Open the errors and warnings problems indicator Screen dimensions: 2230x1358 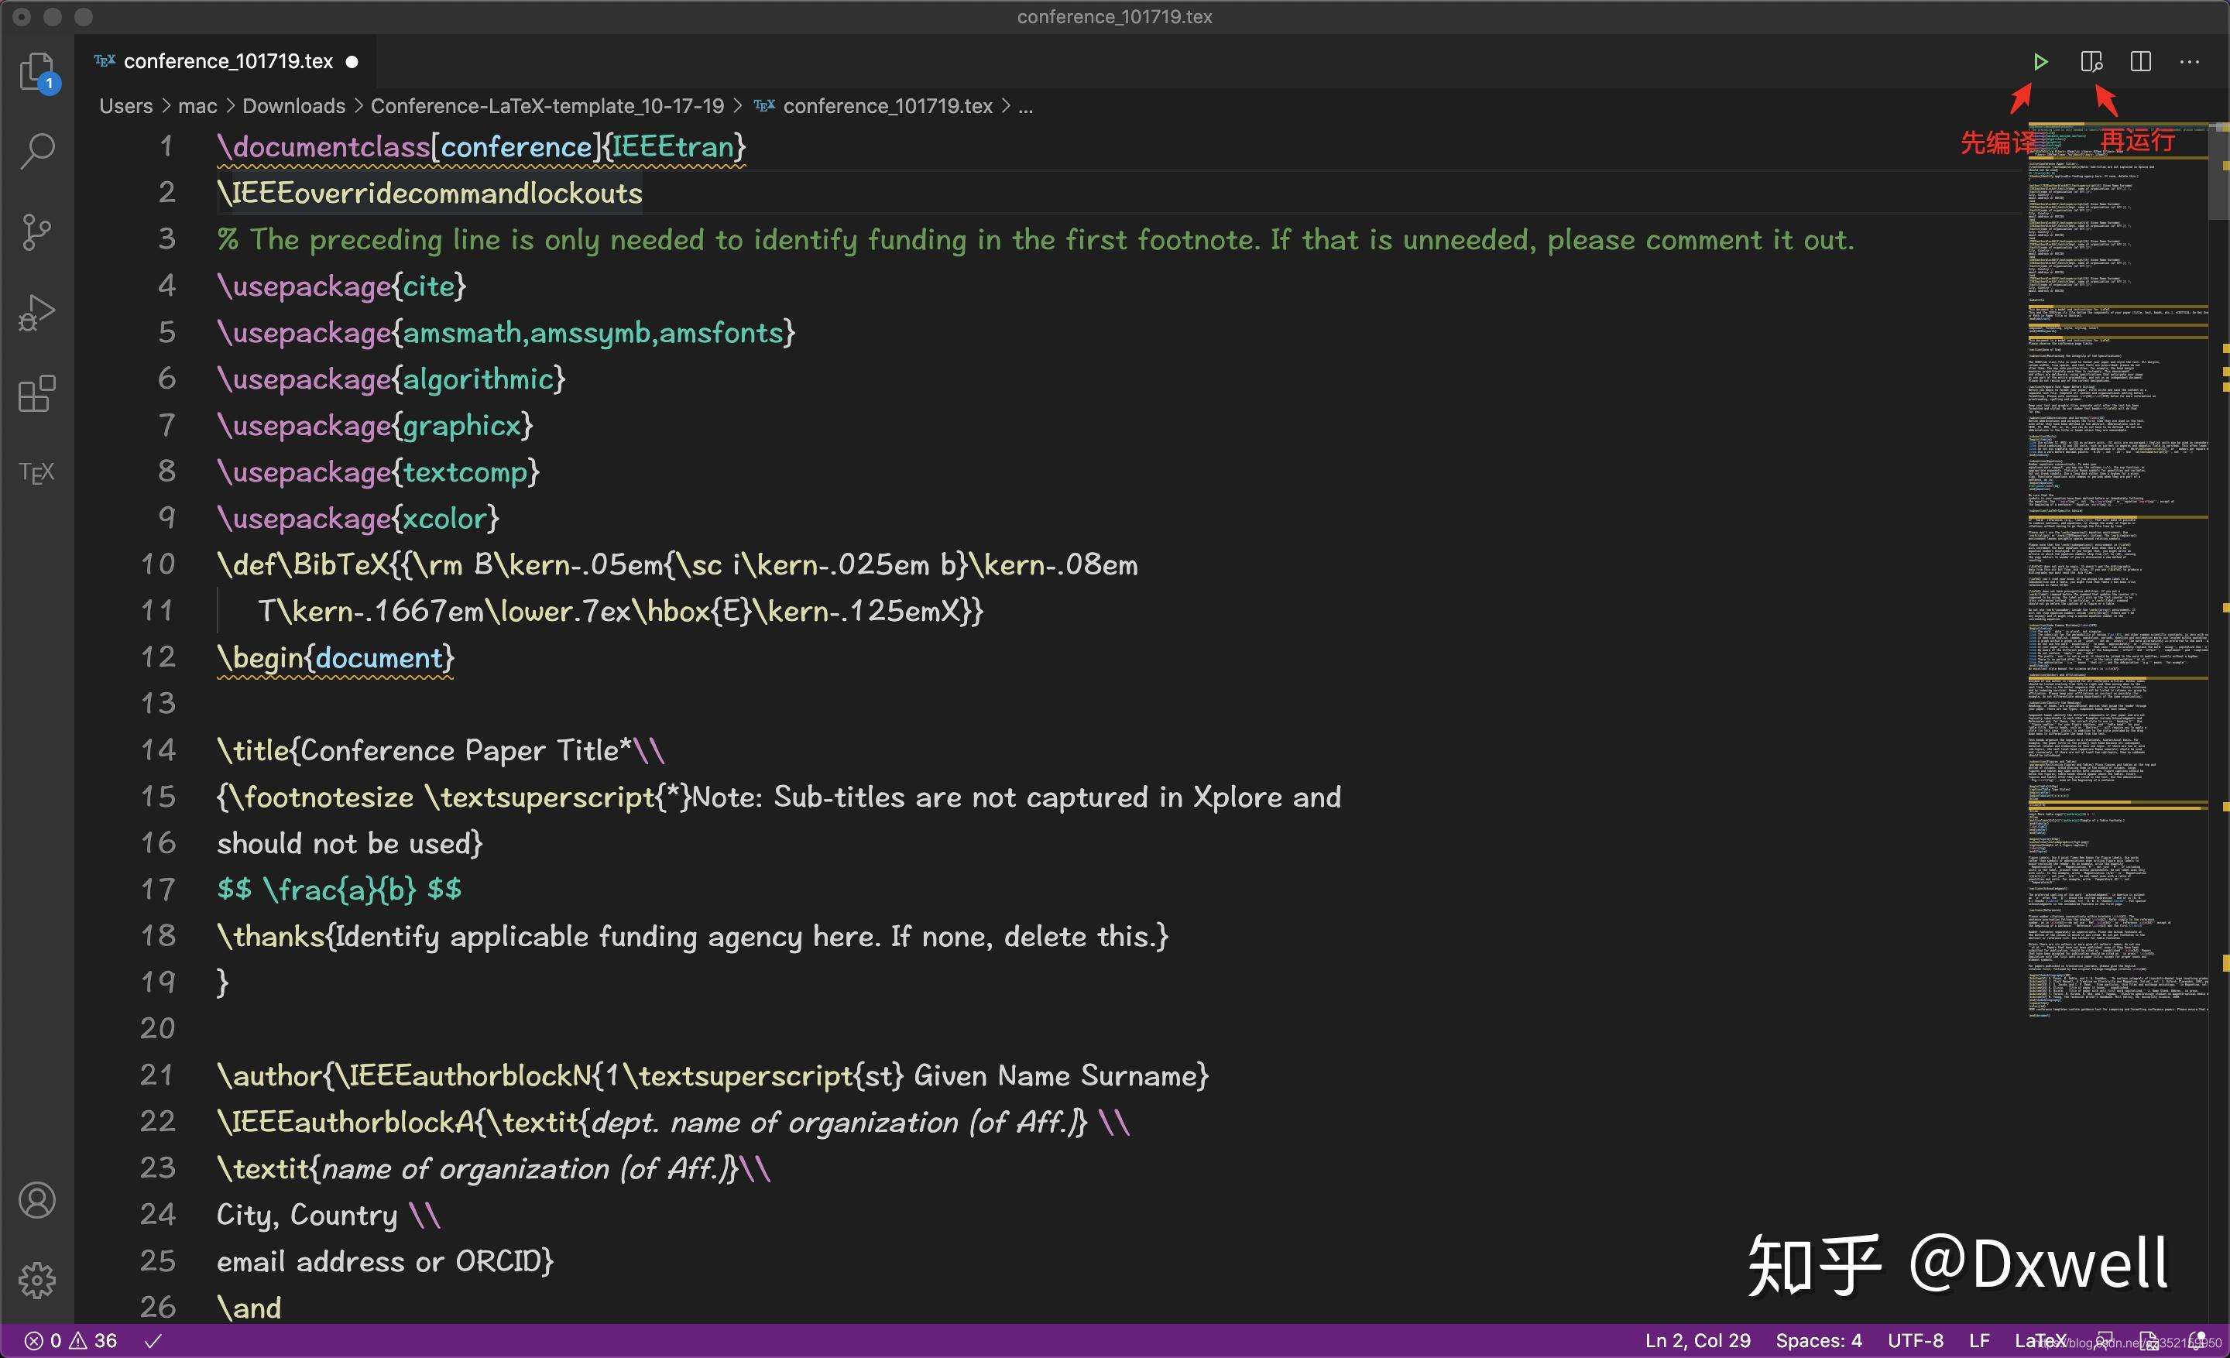pos(70,1341)
